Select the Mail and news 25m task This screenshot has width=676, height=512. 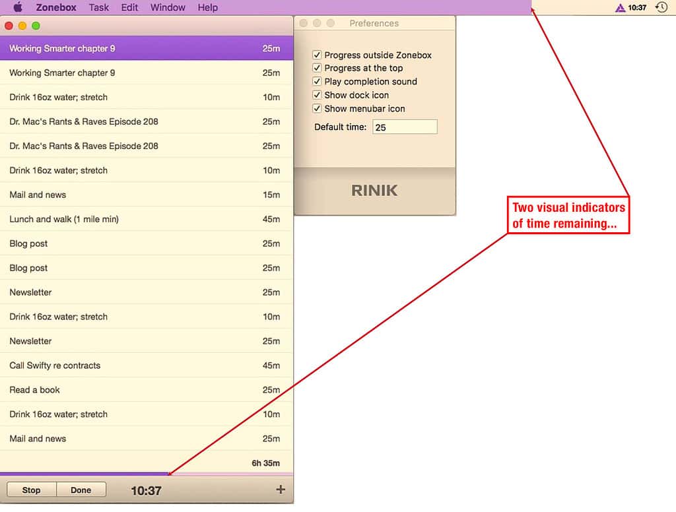147,438
